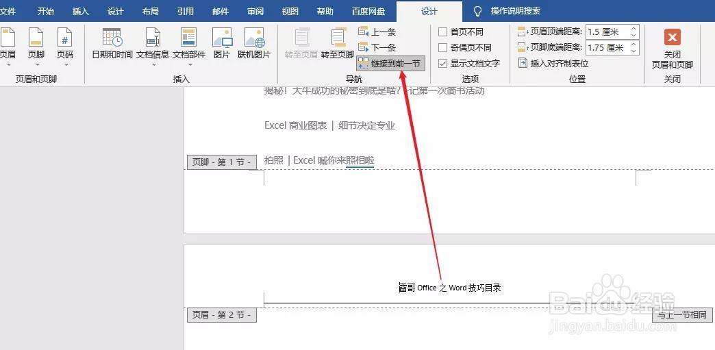Increase 页眉顶端距离 with the up stepper arrow
The height and width of the screenshot is (350, 715).
634,29
